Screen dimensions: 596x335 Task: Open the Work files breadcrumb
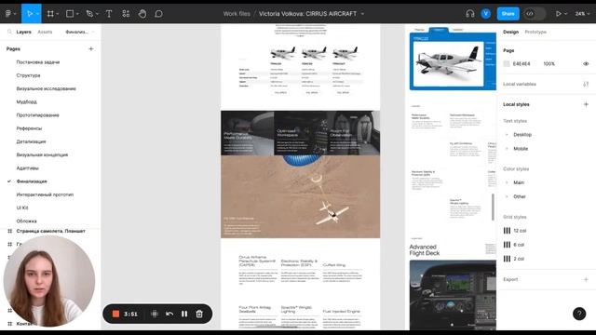pos(237,14)
